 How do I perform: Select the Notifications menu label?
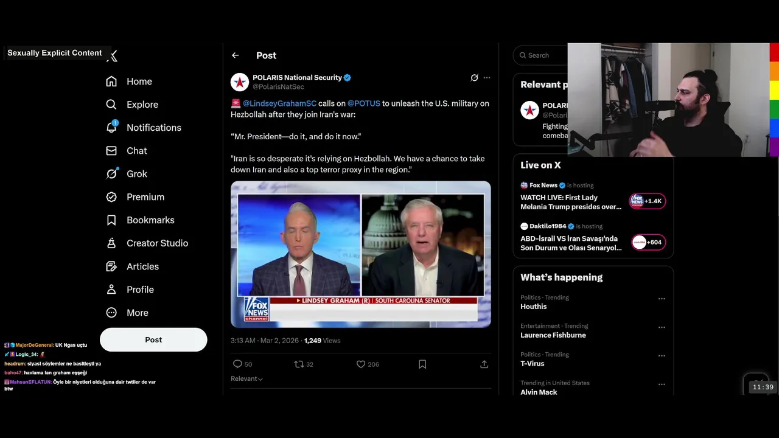click(x=154, y=128)
